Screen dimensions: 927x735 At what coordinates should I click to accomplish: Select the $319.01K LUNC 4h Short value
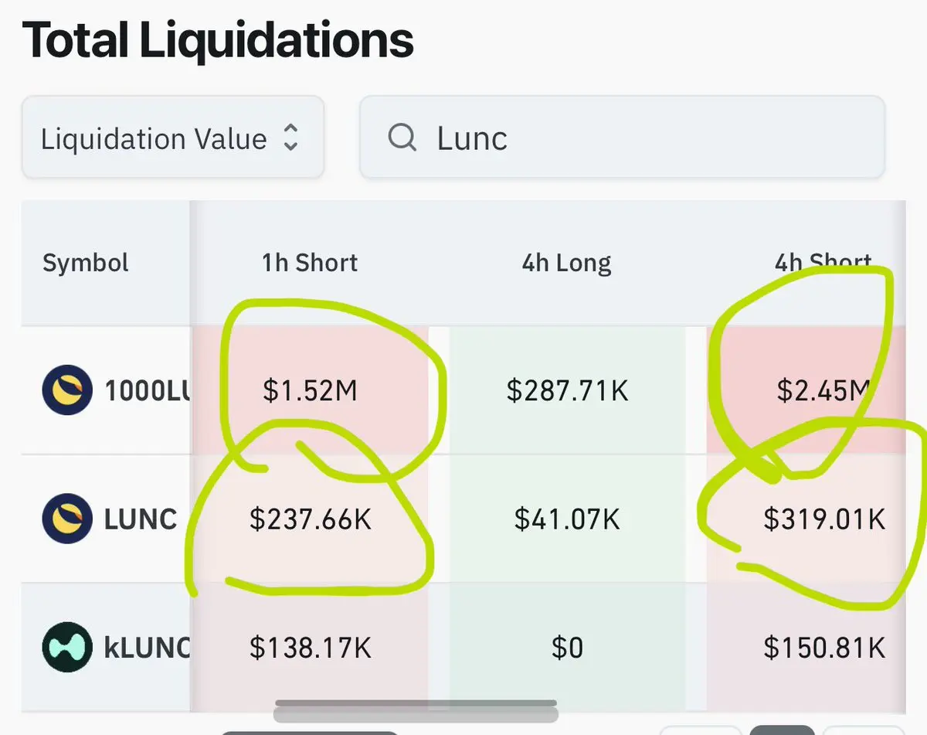[x=824, y=519]
